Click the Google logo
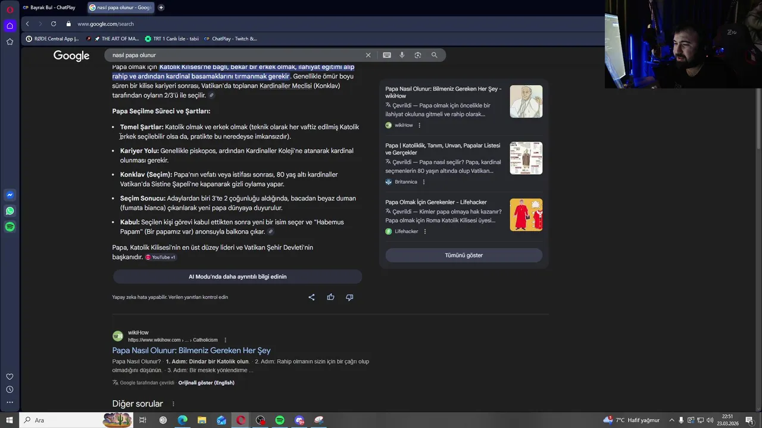The width and height of the screenshot is (762, 428). coord(71,55)
